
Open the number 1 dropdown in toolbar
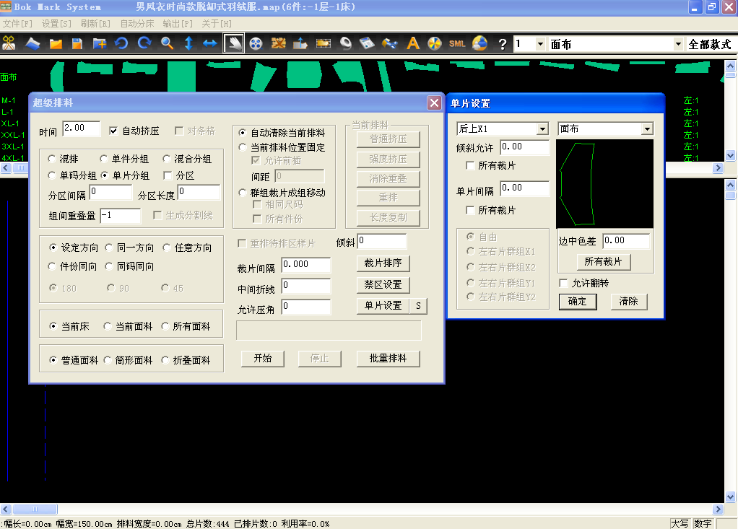[x=540, y=44]
